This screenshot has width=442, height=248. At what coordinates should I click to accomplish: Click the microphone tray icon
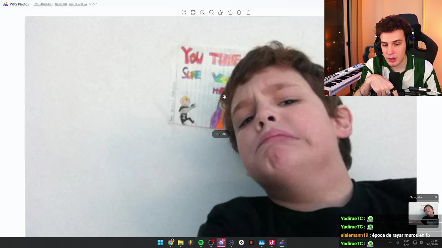coord(398,242)
